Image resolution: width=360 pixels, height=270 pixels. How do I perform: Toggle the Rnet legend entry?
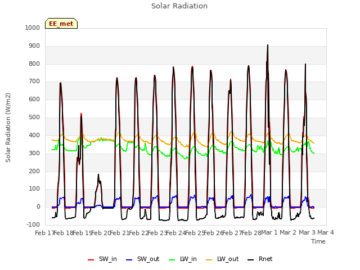coord(260,259)
